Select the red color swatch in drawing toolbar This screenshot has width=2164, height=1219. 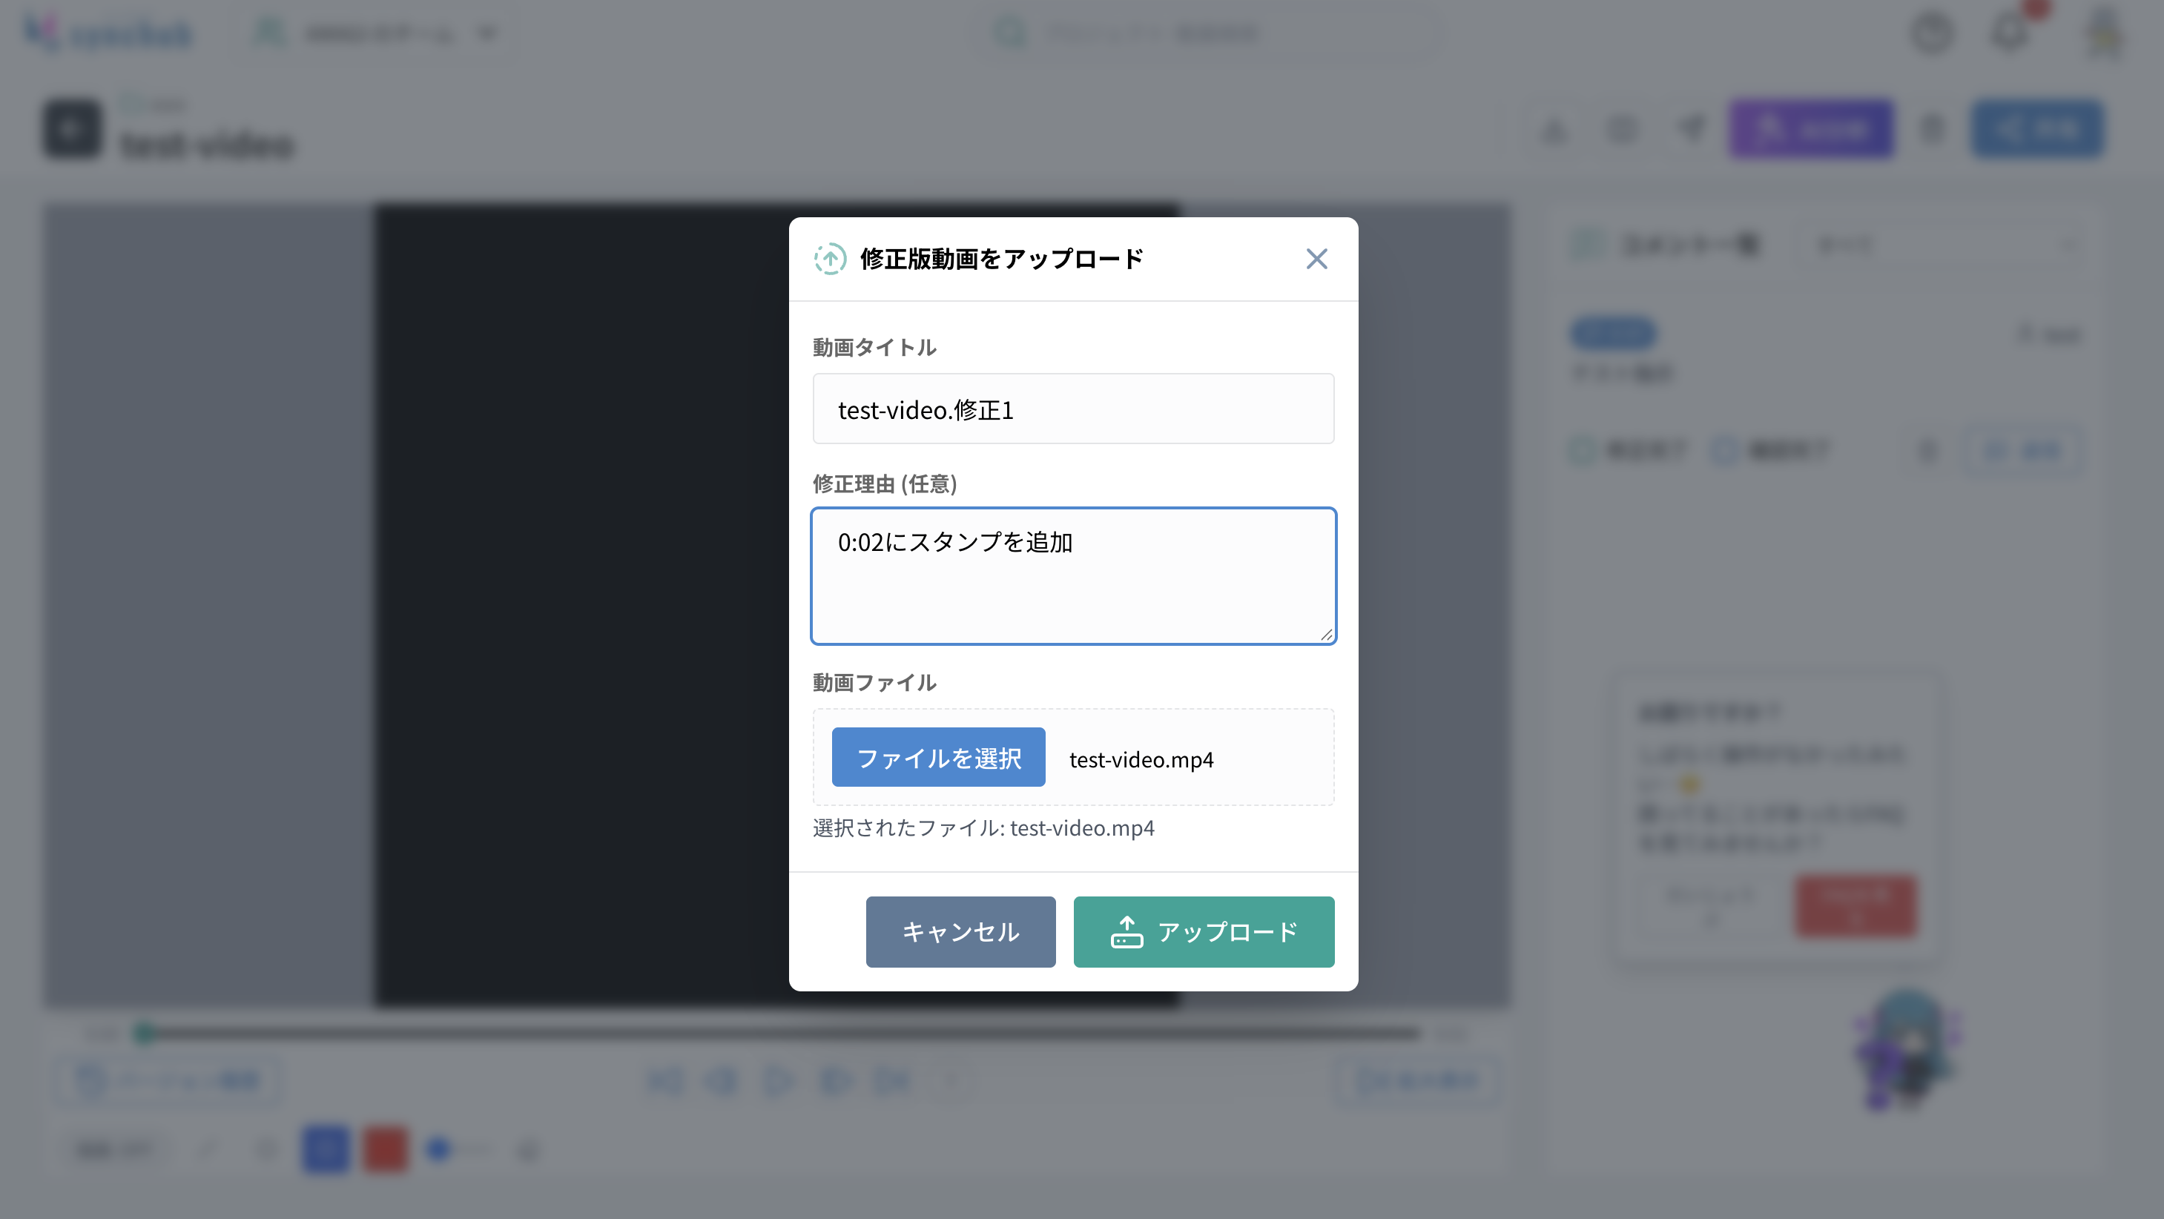click(386, 1149)
